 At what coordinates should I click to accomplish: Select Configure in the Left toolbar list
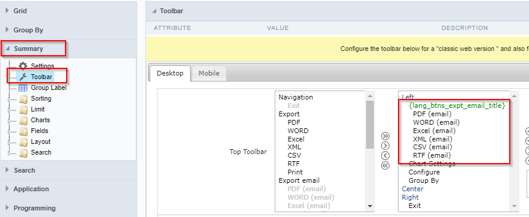[x=424, y=172]
